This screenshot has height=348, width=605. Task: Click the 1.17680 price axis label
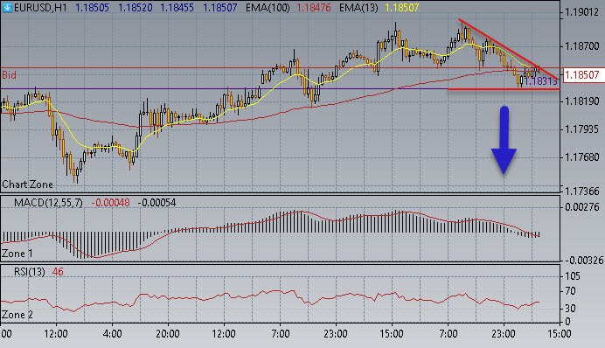582,157
